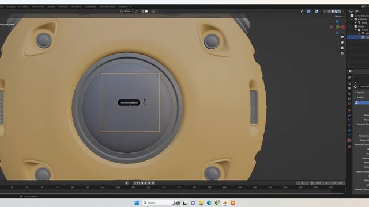Toggle snapping magnet in viewport header

tap(142, 11)
